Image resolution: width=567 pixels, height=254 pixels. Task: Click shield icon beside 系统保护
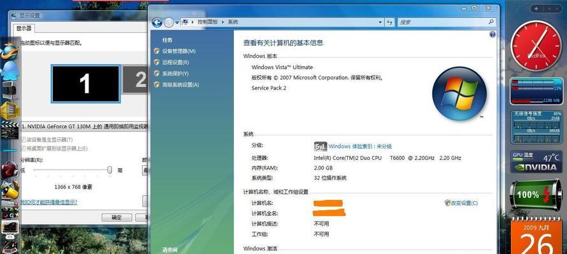tap(157, 74)
